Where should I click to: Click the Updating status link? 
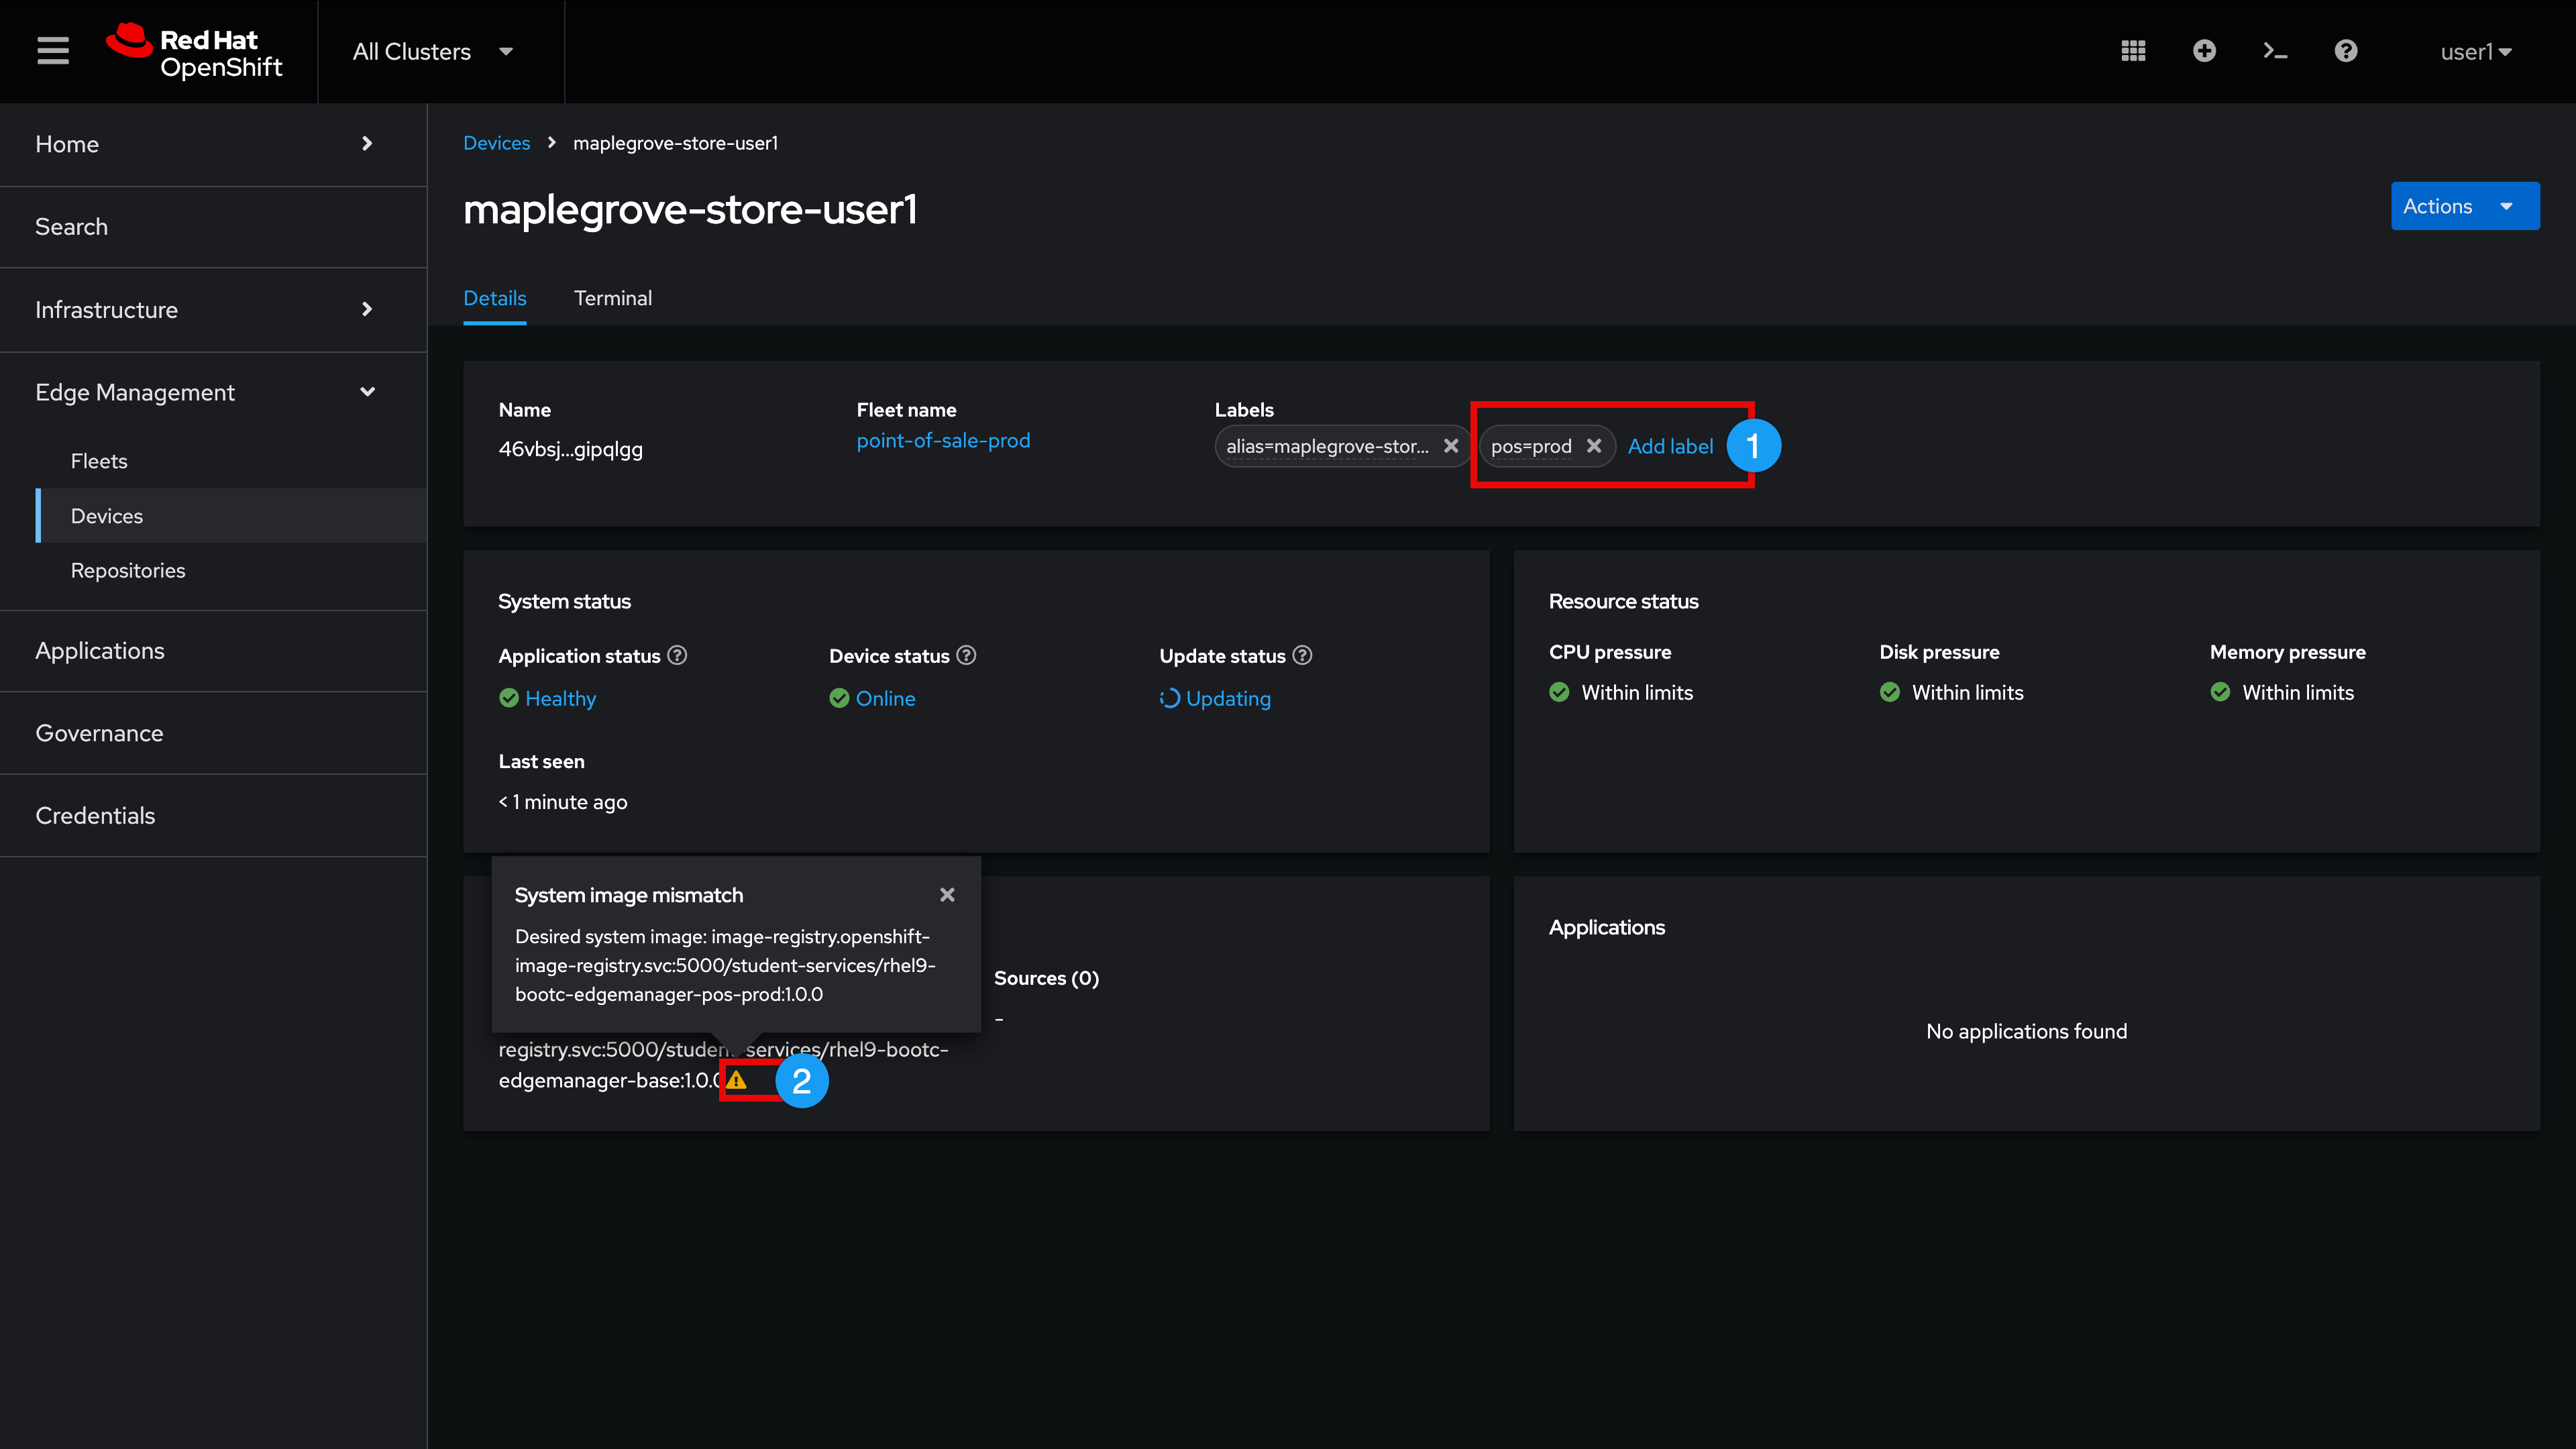click(x=1228, y=698)
